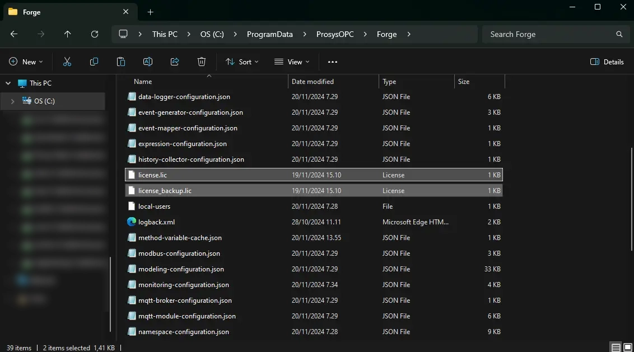Navigate to ProgramData breadcrumb

(x=270, y=34)
